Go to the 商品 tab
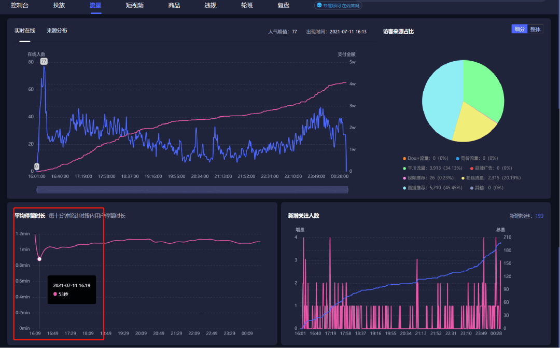Screen dimensions: 560x348 tap(174, 5)
